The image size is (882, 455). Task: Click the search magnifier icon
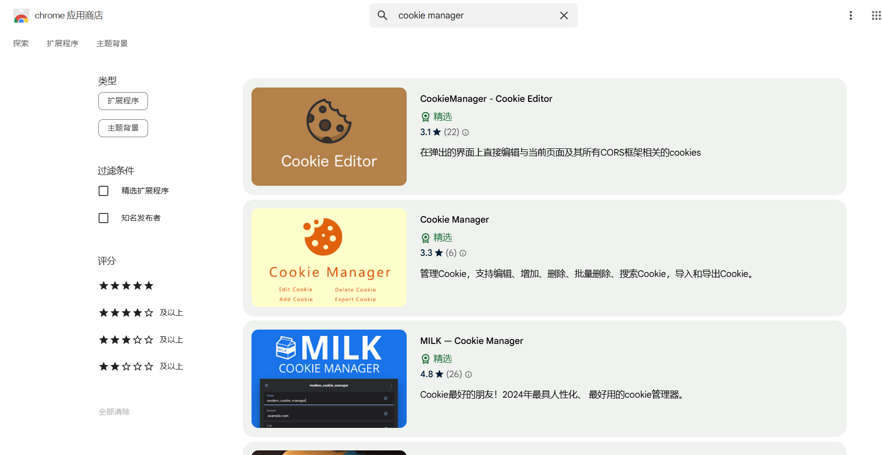[383, 15]
